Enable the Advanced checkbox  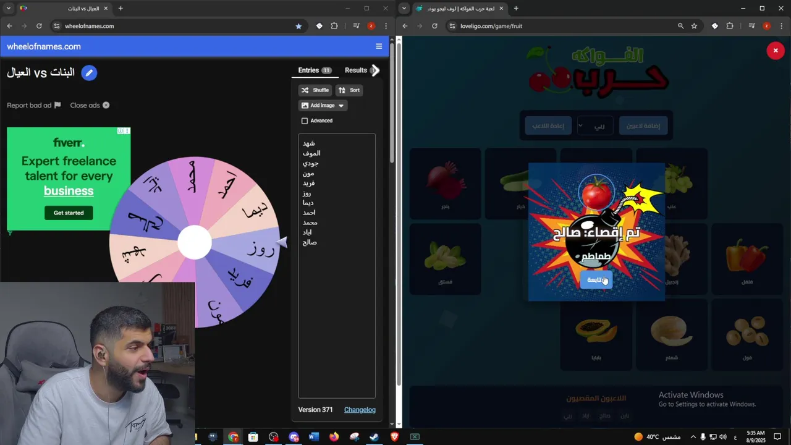click(305, 121)
